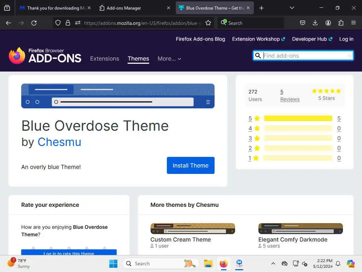The width and height of the screenshot is (362, 272).
Task: Open File Explorer from the taskbar
Action: (x=208, y=263)
